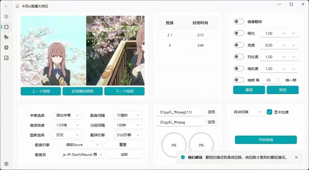309x170 pixels.
Task: Click the 2:46 duration cell
Action: tap(200, 45)
